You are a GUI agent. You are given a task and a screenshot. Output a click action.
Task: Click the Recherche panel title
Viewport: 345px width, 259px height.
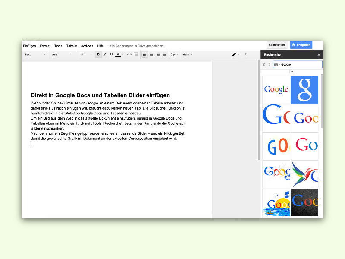pos(272,54)
